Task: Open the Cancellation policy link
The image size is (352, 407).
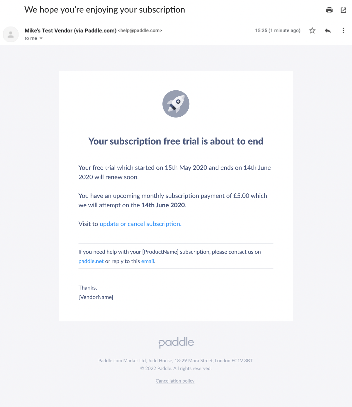Action: tap(175, 381)
